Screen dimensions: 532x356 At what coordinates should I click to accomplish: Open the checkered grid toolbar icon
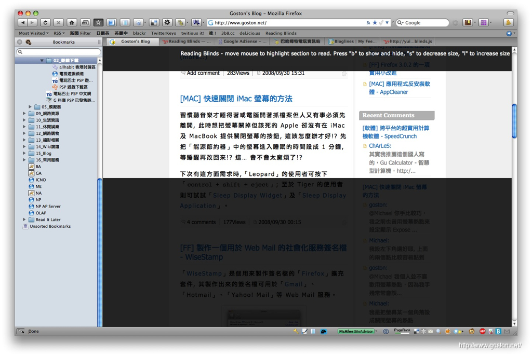point(154,23)
